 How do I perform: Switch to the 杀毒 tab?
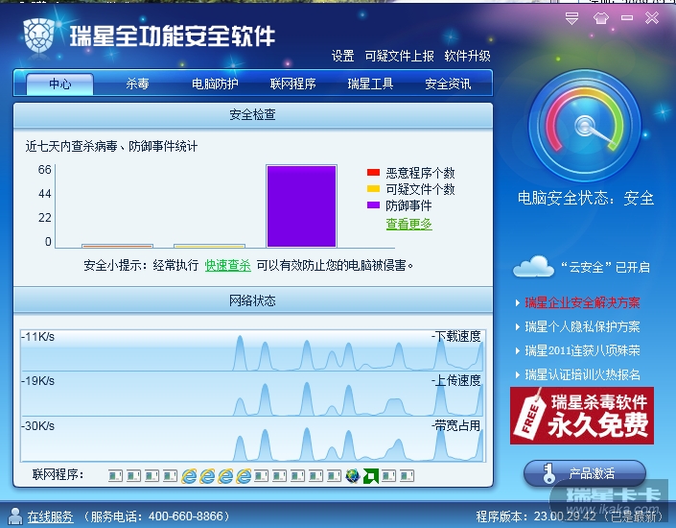pyautogui.click(x=137, y=84)
